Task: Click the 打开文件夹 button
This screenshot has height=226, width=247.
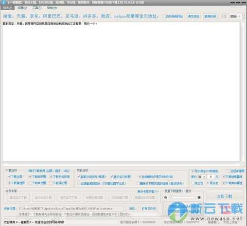Action: [x=149, y=208]
